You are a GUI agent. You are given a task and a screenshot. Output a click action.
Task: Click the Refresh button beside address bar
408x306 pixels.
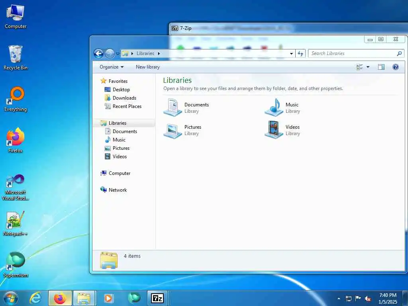pyautogui.click(x=300, y=54)
